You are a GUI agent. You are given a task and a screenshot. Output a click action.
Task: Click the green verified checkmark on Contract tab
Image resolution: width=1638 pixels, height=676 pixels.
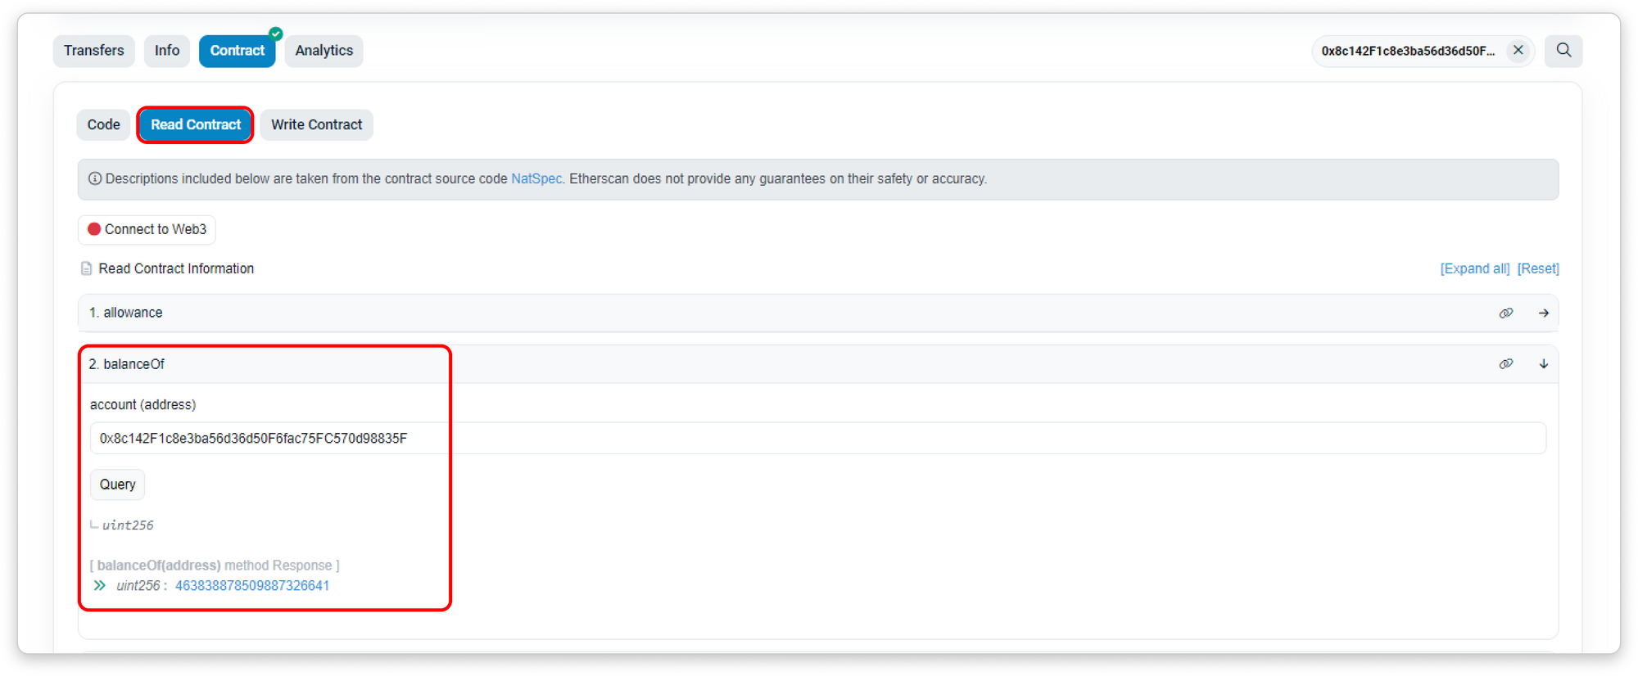click(276, 34)
